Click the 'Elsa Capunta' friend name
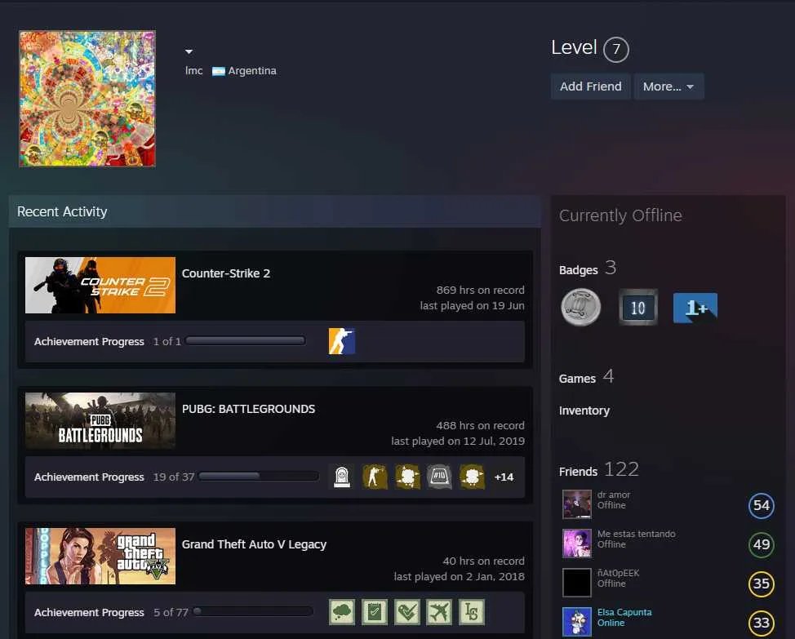Viewport: 795px width, 639px height. pos(624,612)
